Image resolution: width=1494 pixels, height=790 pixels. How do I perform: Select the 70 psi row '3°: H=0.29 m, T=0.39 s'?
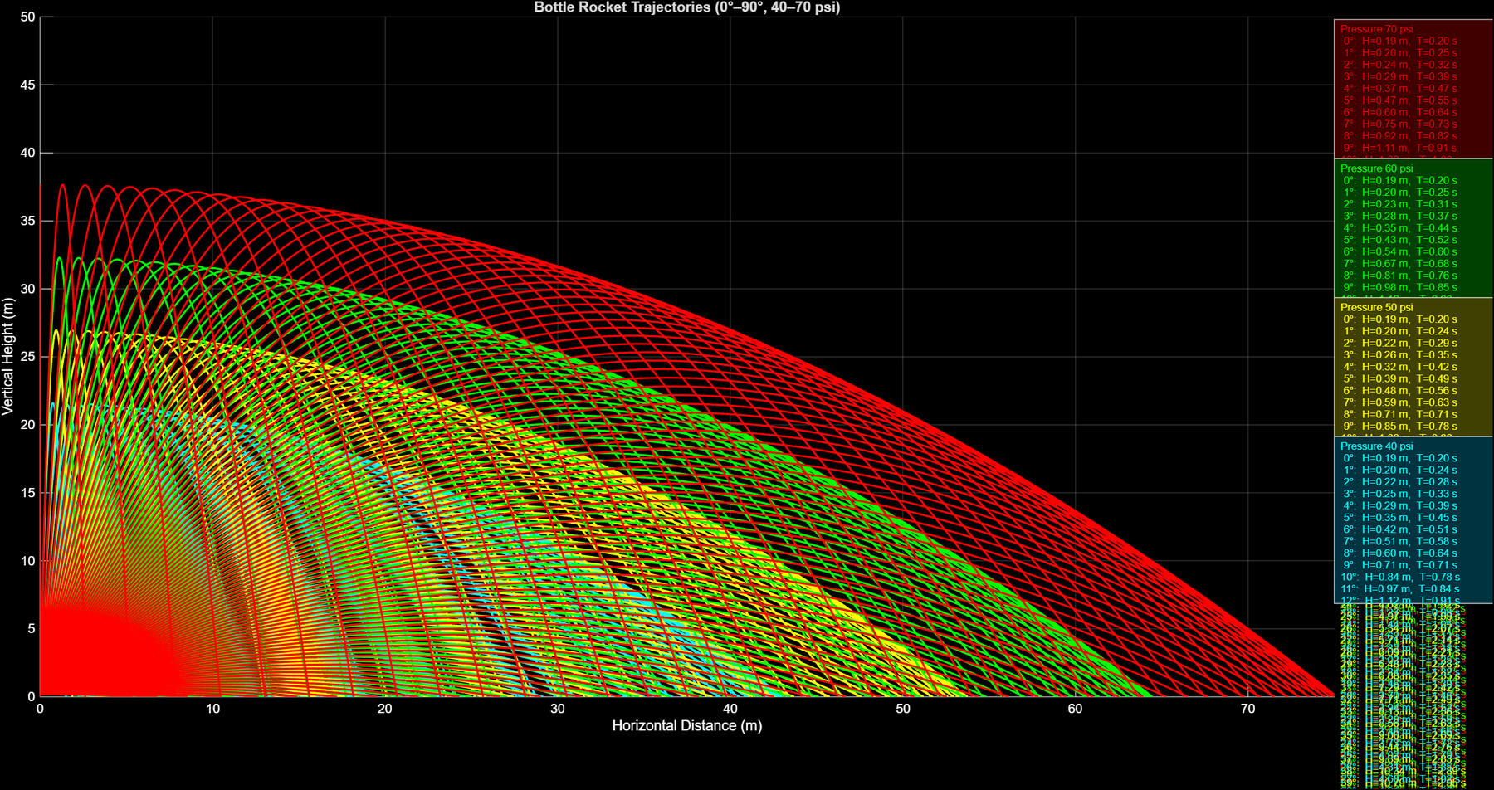(x=1400, y=76)
